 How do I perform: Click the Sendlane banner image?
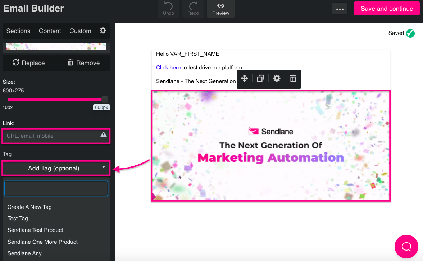[x=270, y=146]
